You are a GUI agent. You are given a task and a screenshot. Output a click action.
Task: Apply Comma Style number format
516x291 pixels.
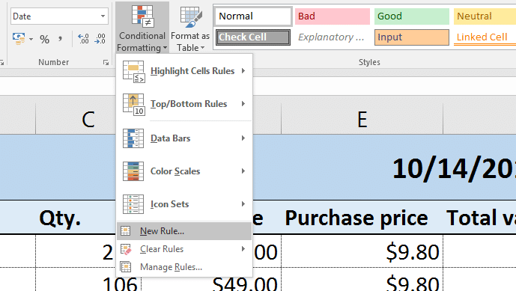pyautogui.click(x=60, y=39)
